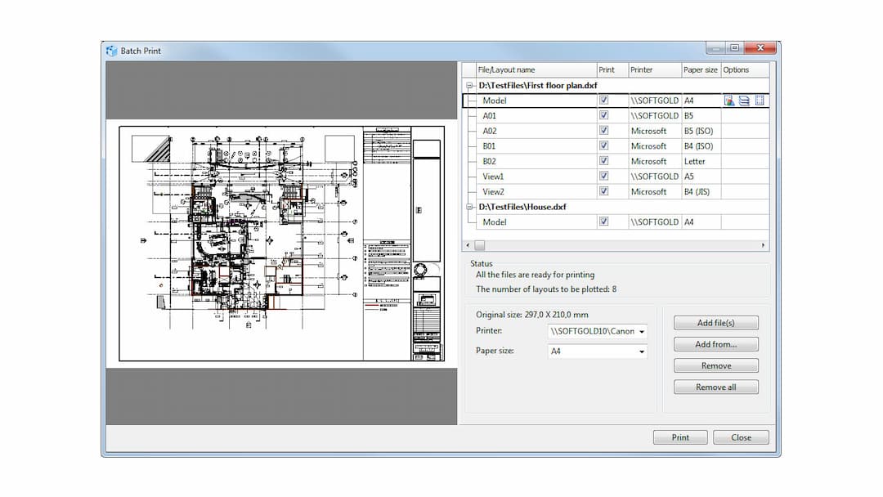The width and height of the screenshot is (883, 497).
Task: Click the grid settings icon in Model's Options
Action: point(759,100)
